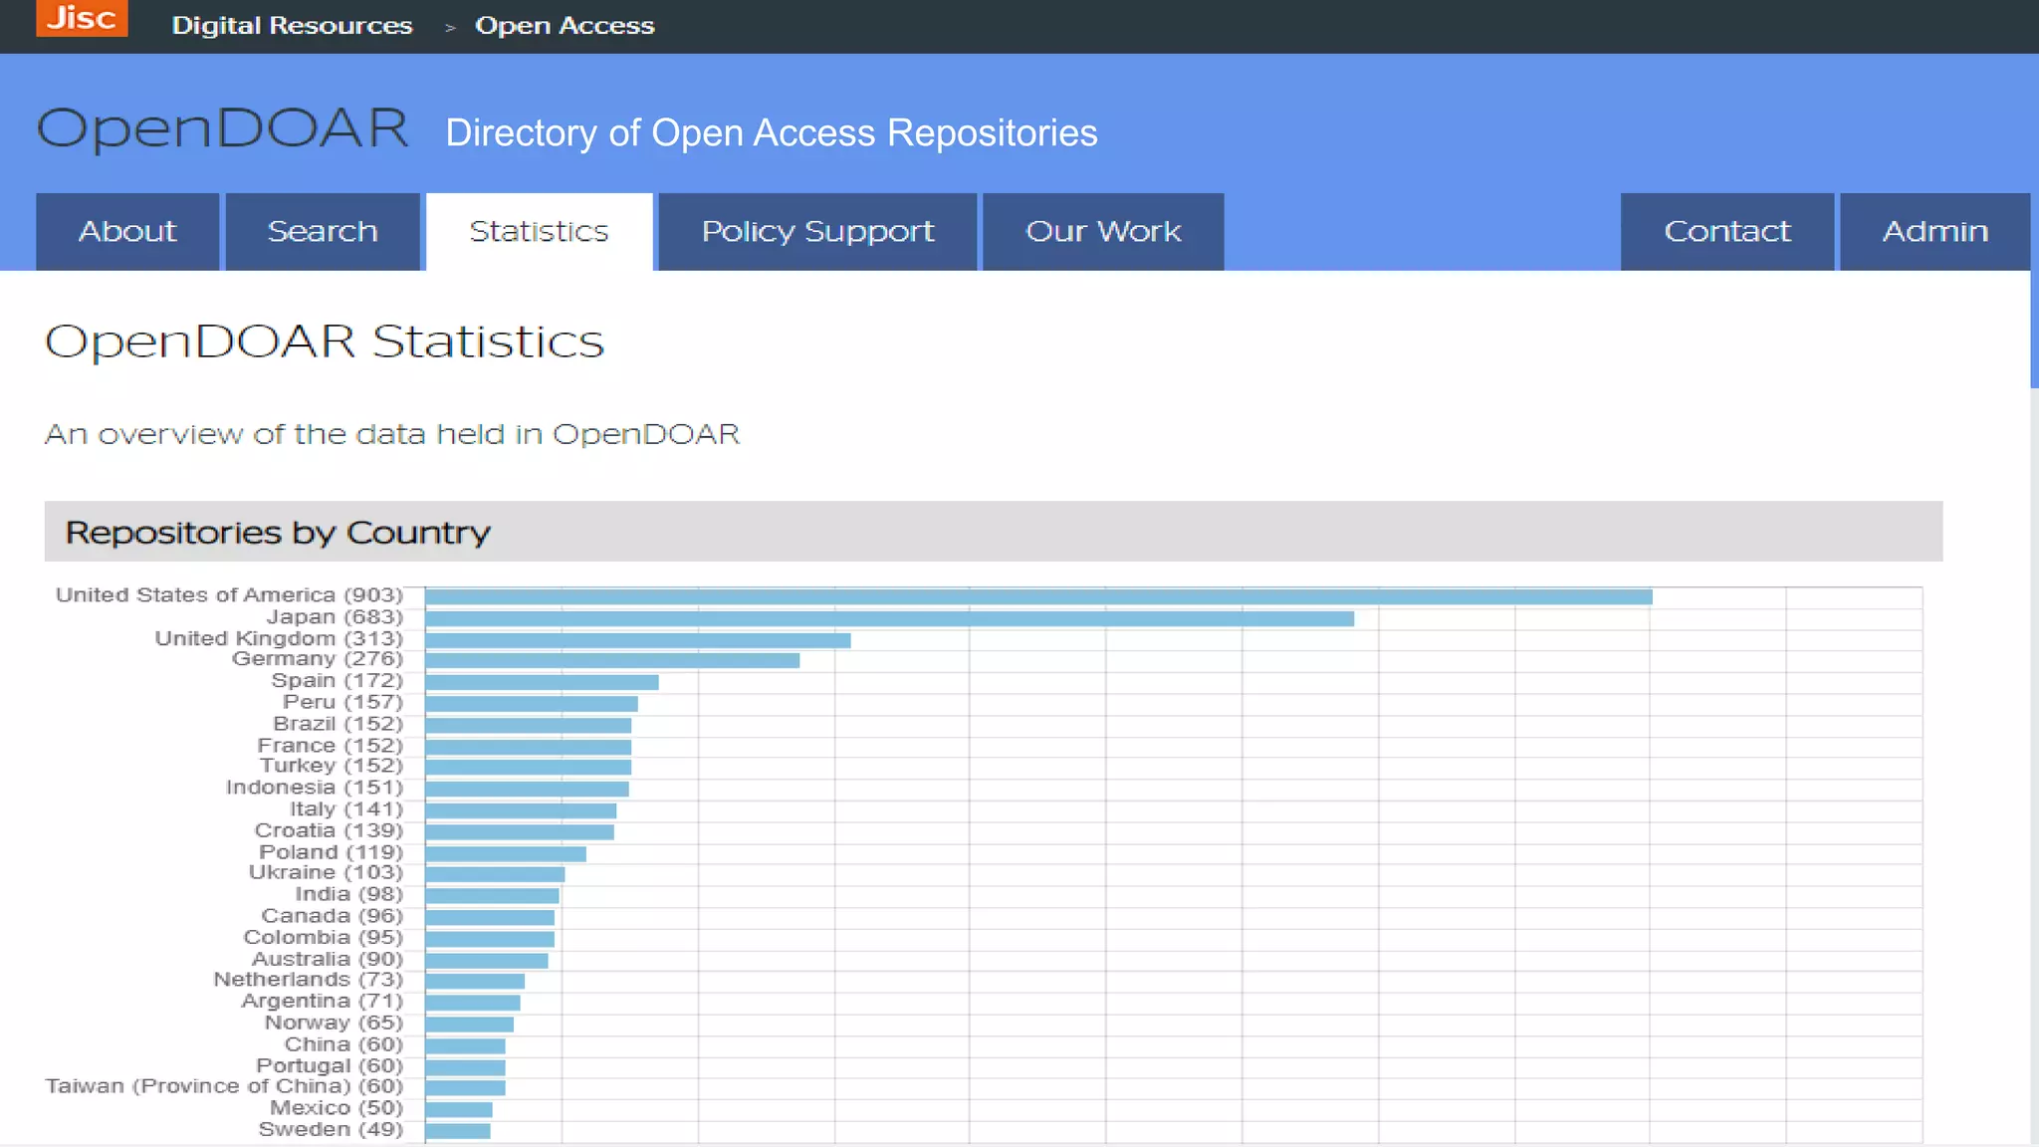Click the Spain (172) label
Viewport: 2039px width, 1147px height.
click(338, 681)
